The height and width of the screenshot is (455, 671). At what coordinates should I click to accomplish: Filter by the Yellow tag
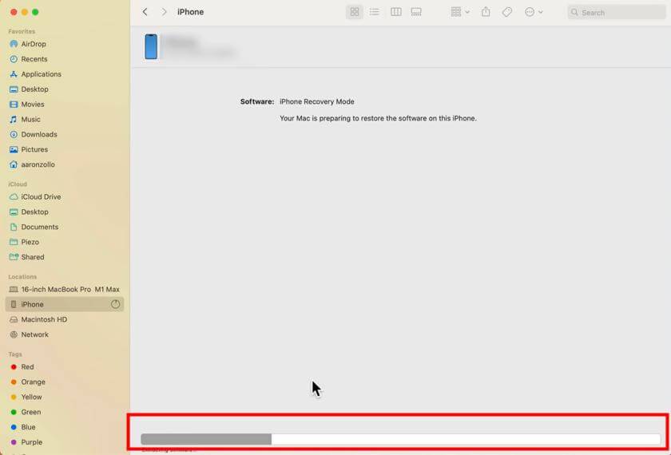[x=64, y=397]
